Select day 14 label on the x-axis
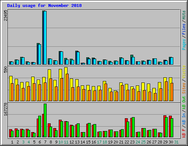 tap(83, 142)
